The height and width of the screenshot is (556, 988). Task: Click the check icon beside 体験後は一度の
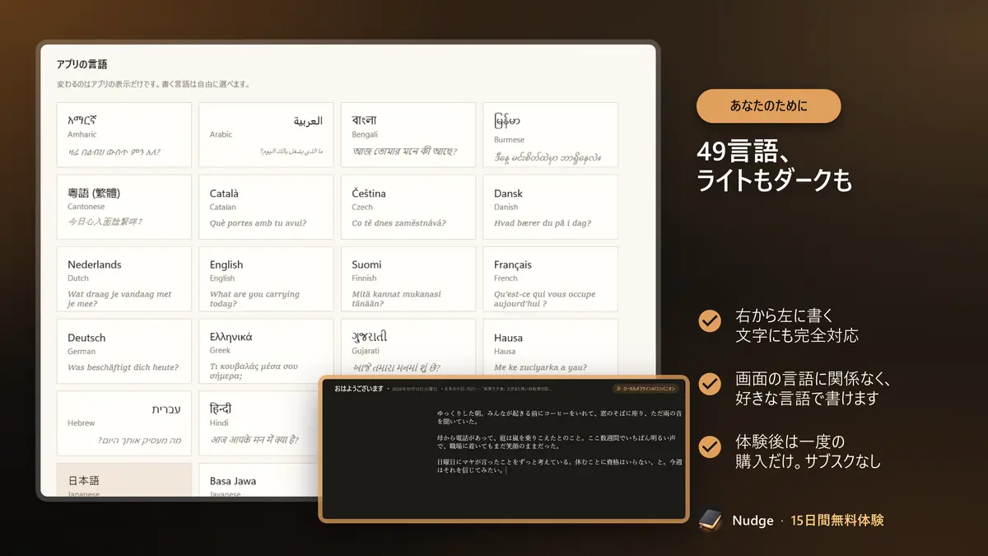coord(710,446)
